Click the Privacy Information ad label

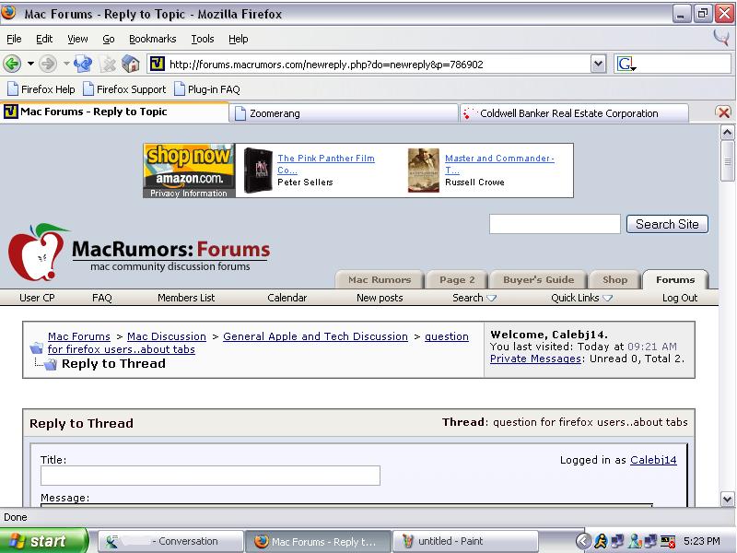(189, 194)
